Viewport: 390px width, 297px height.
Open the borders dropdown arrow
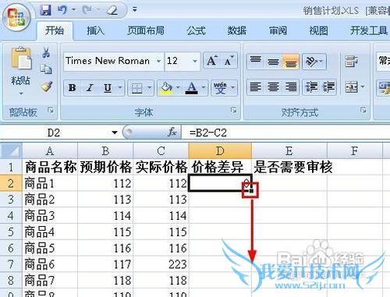click(x=150, y=87)
